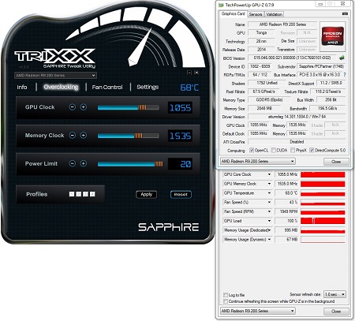Click the Driver Version field in GPU-Z

pos(297,117)
